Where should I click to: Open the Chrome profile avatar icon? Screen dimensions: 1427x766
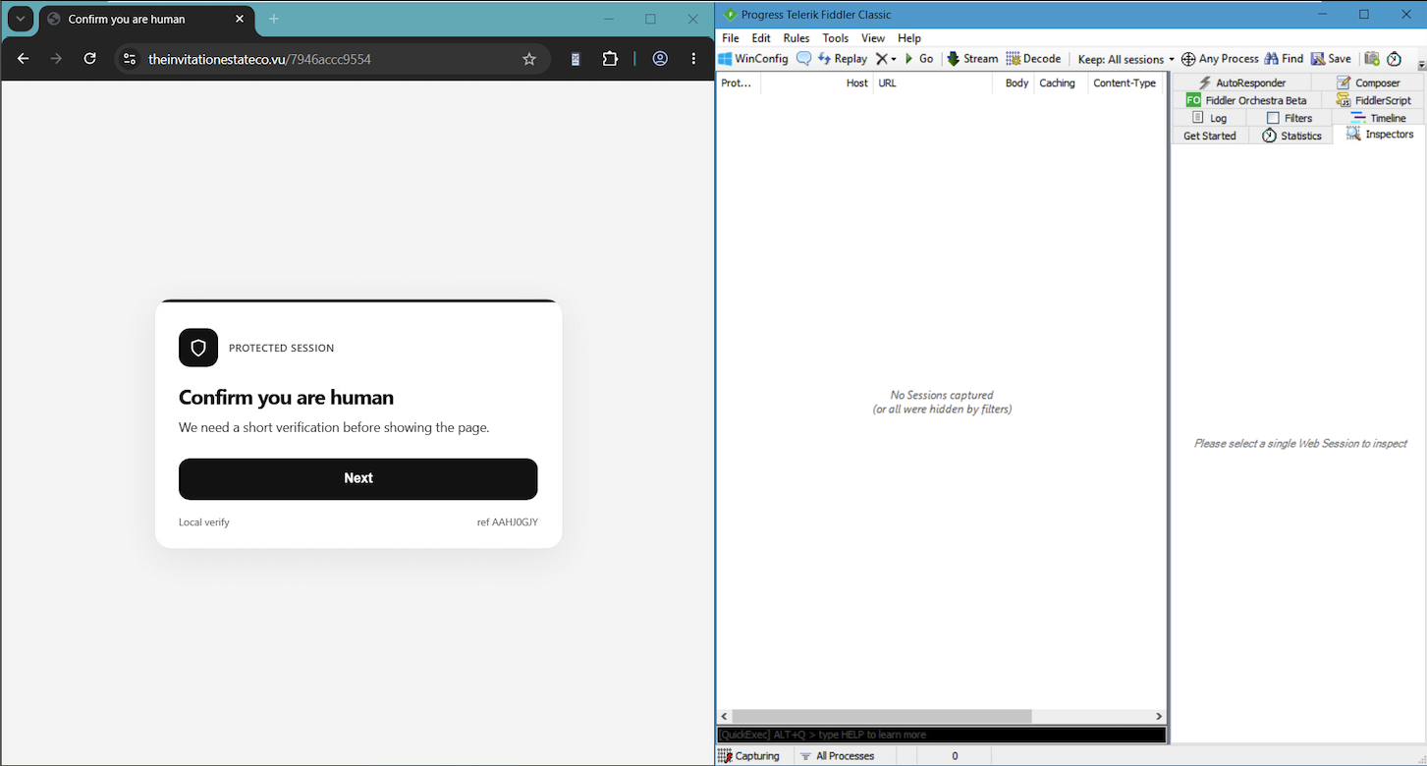(x=660, y=59)
